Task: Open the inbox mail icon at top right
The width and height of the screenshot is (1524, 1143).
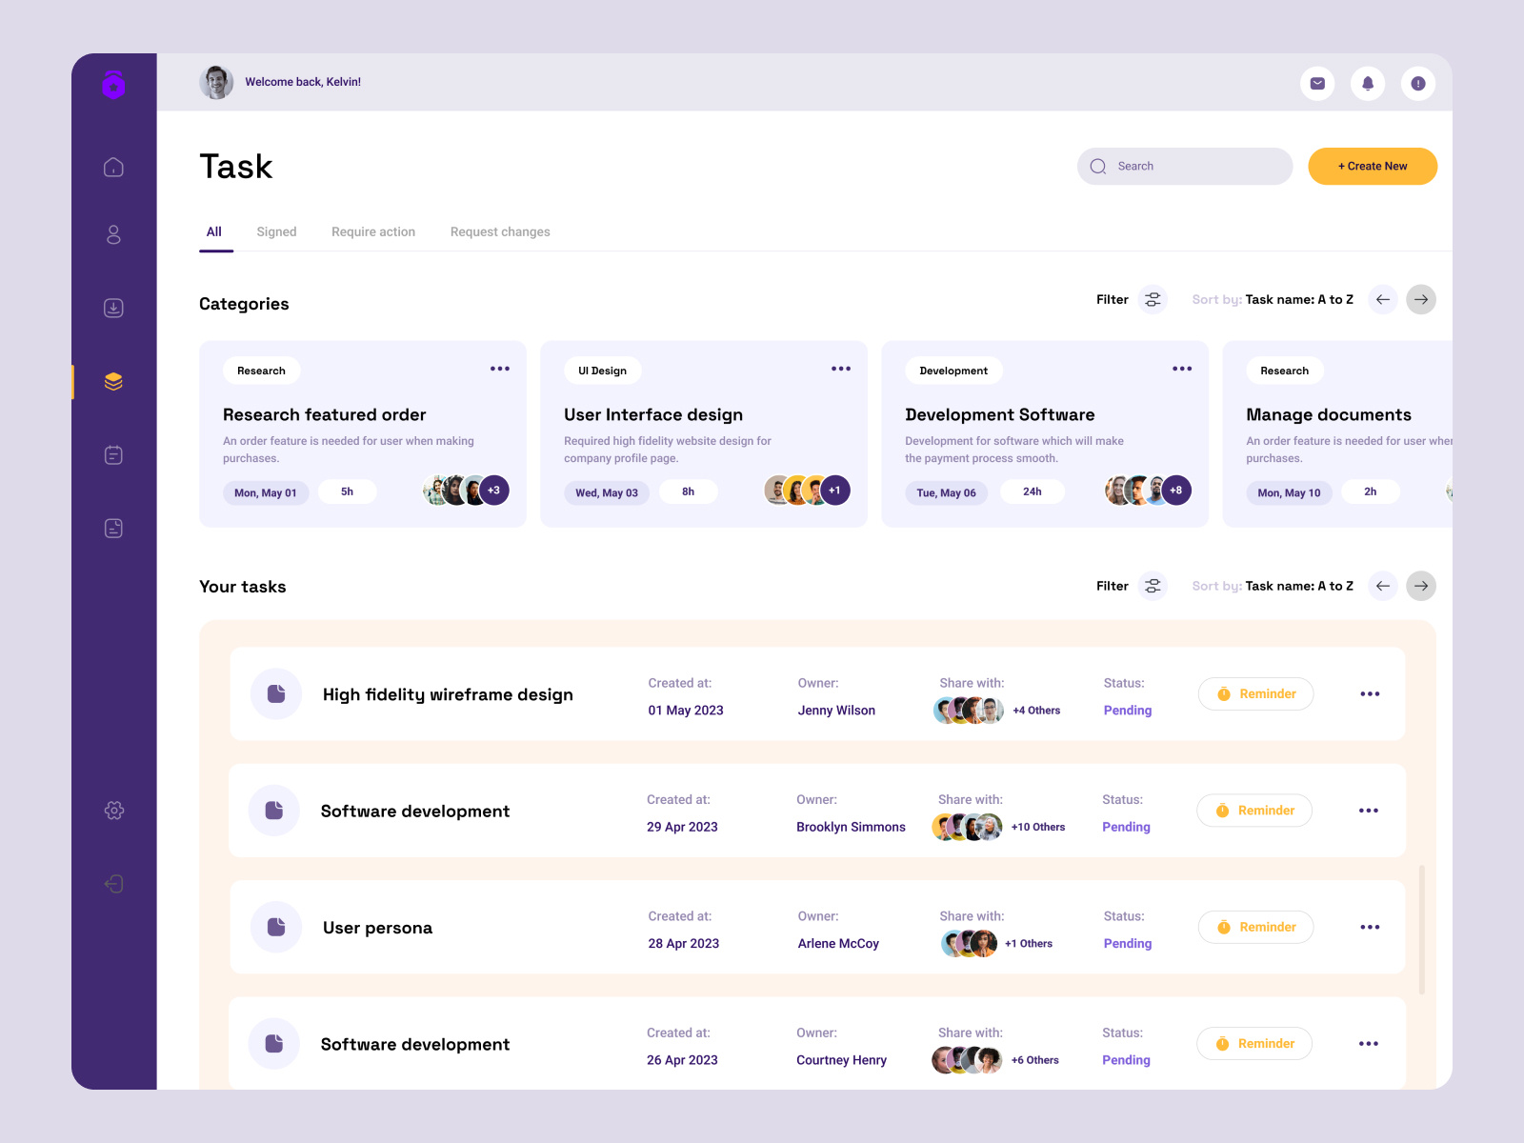Action: coord(1317,83)
